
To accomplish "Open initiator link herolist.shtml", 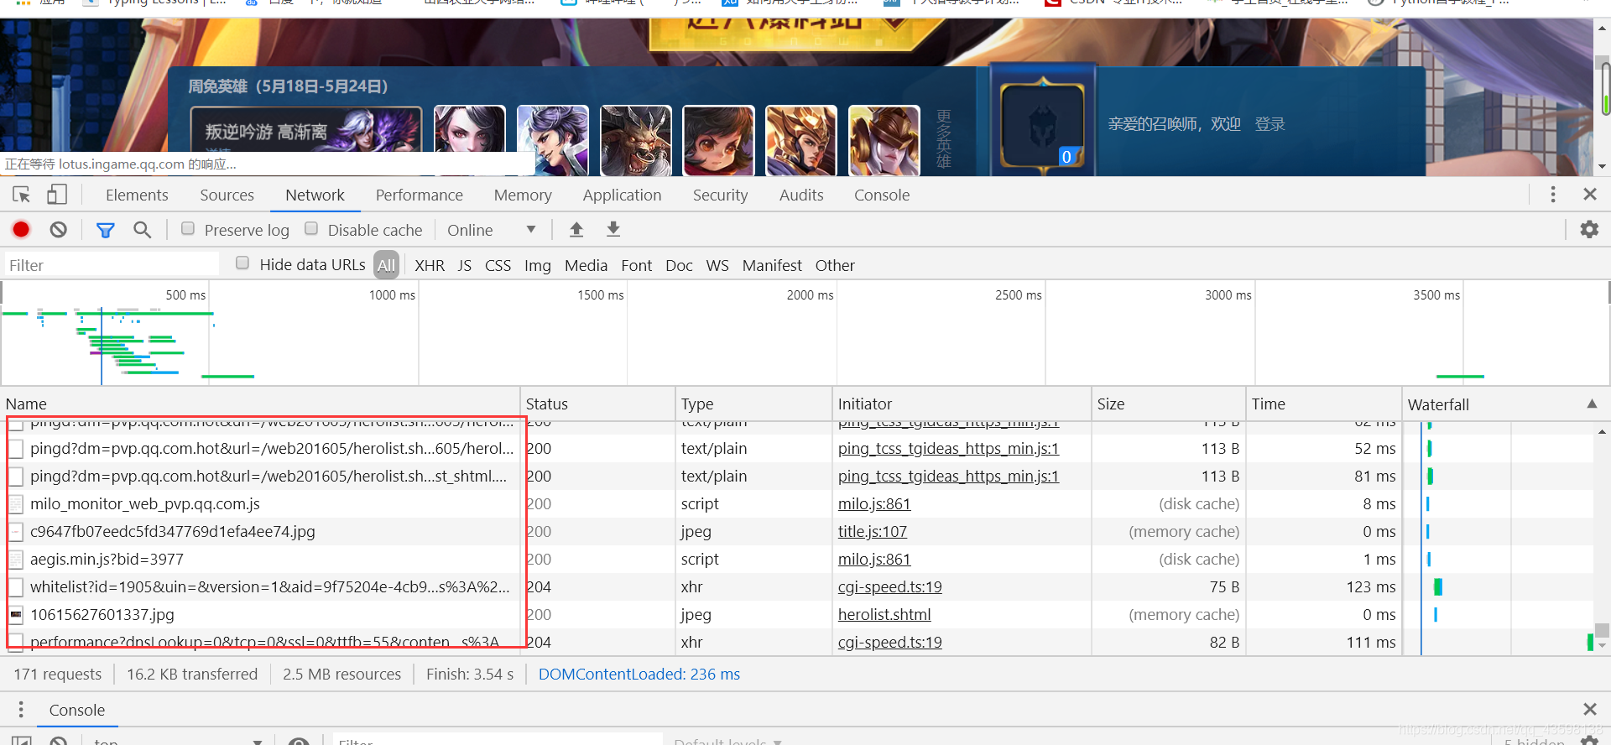I will coord(884,614).
